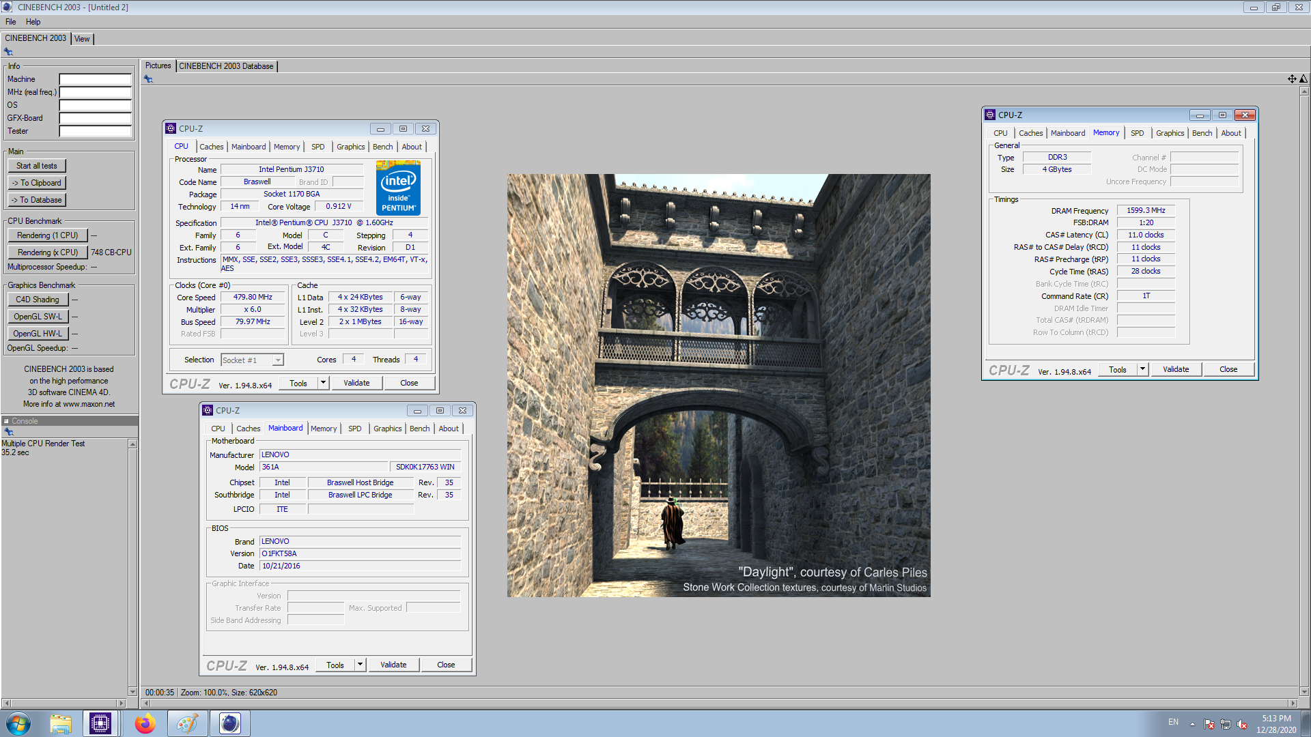Viewport: 1311px width, 737px height.
Task: Click the MHz (real freq.) input field
Action: [x=95, y=92]
